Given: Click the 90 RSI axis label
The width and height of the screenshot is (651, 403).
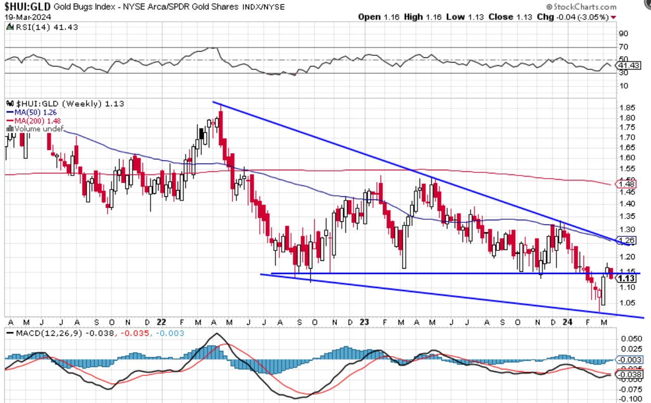Looking at the screenshot, I should tap(622, 34).
